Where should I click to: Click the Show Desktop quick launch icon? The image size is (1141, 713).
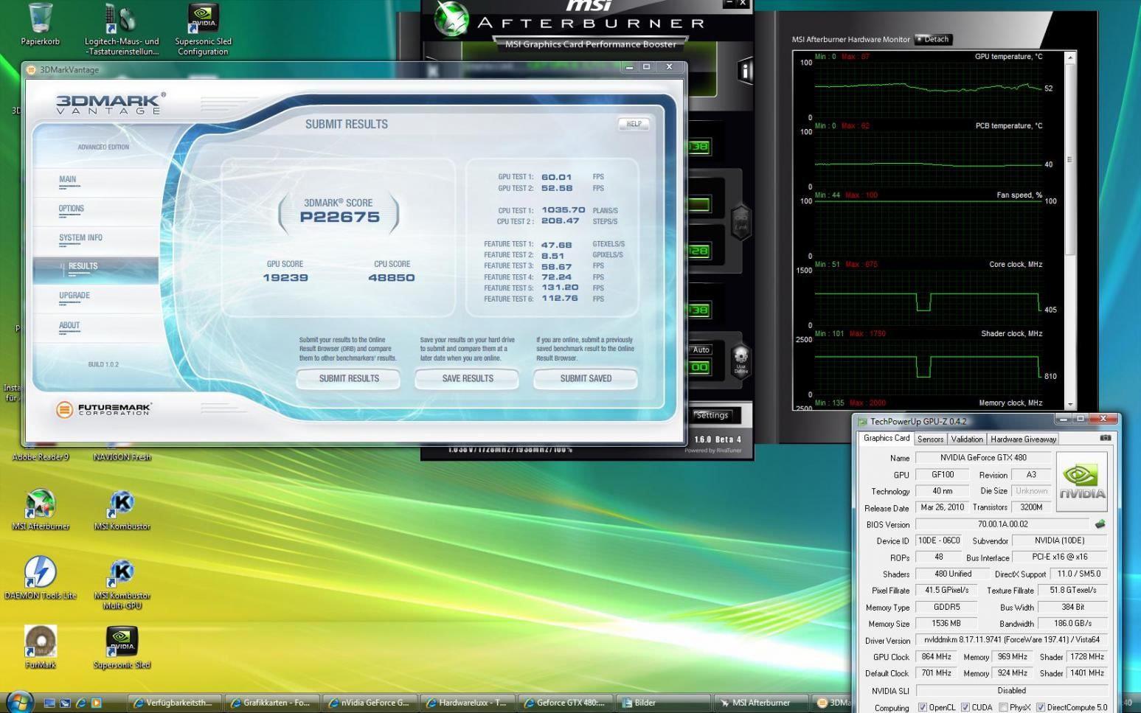point(49,703)
